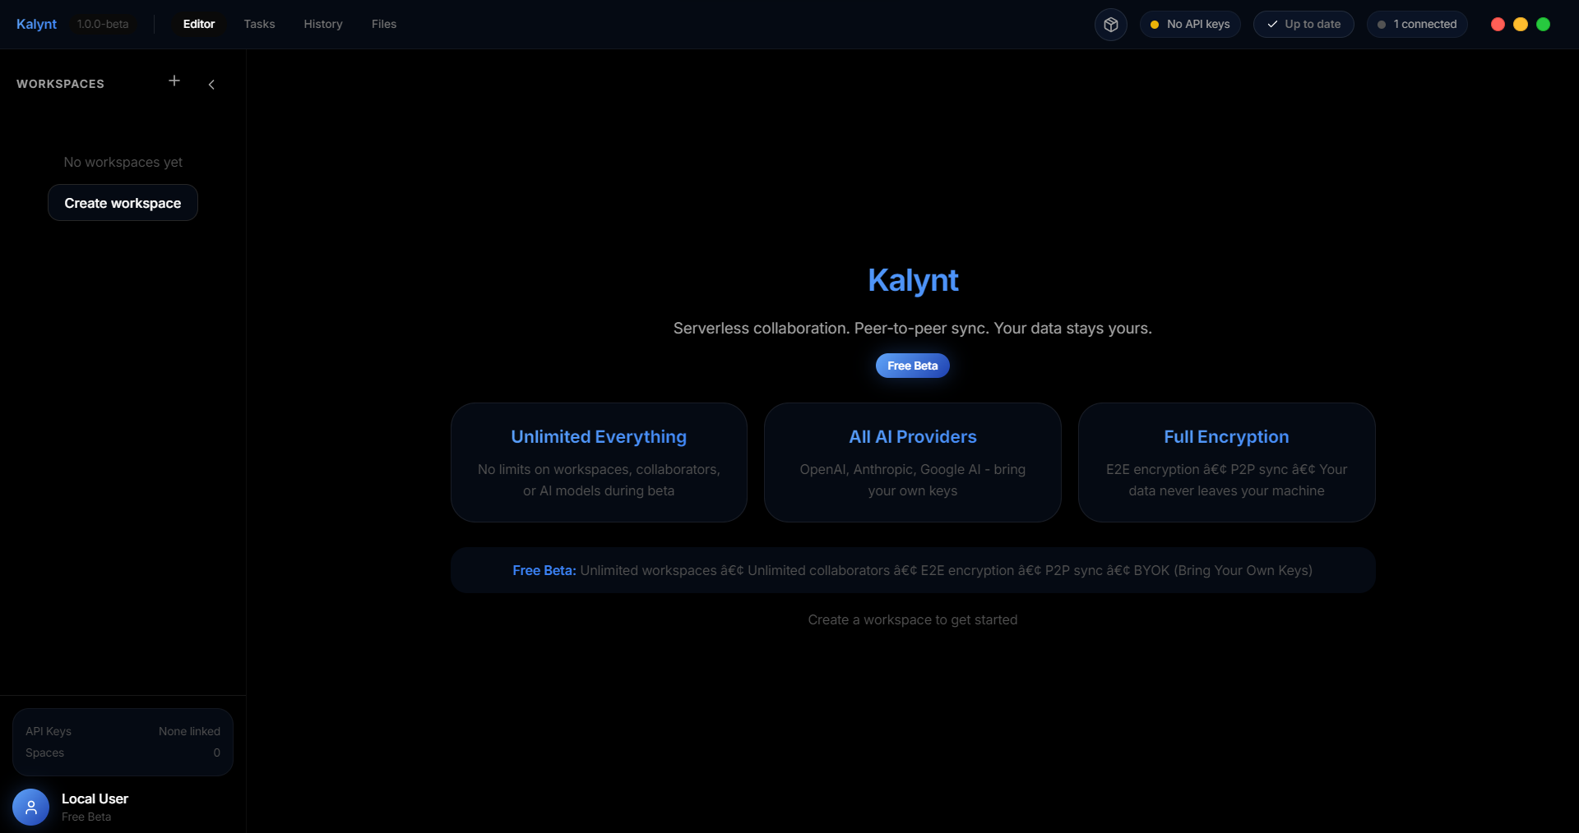
Task: Toggle the green connection status dot
Action: (x=1544, y=25)
